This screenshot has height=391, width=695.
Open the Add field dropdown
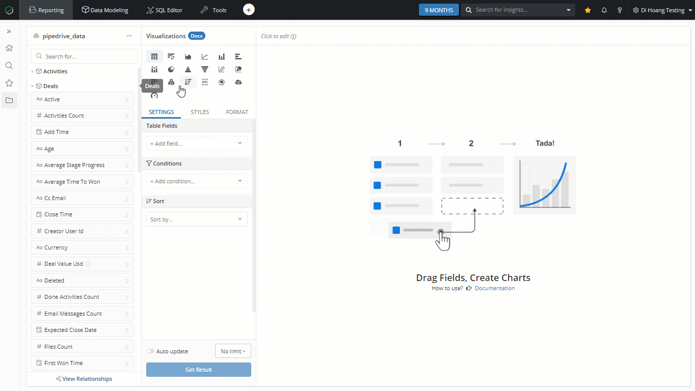(x=197, y=144)
